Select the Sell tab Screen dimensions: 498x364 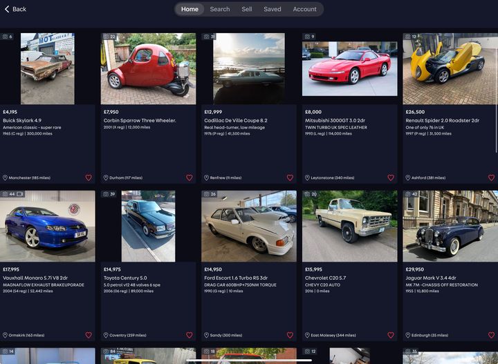click(247, 9)
